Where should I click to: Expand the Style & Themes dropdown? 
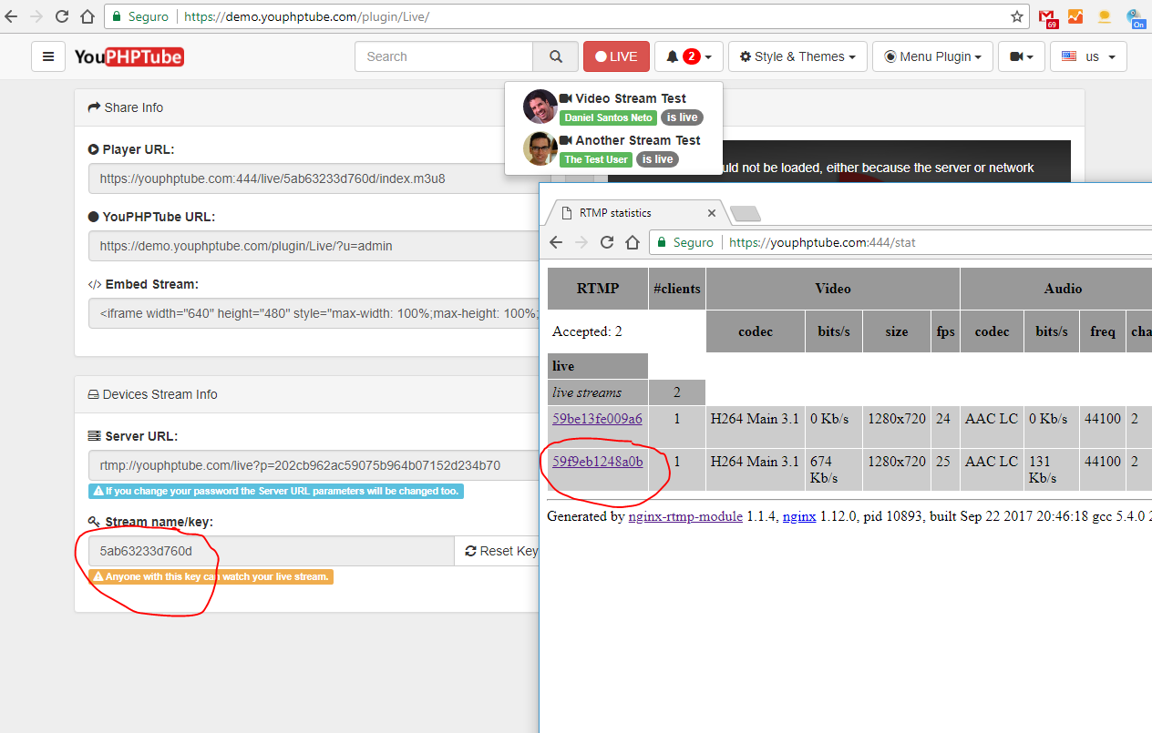click(x=797, y=56)
